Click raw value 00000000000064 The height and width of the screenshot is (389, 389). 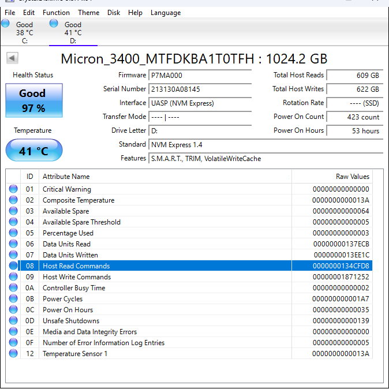pyautogui.click(x=341, y=211)
